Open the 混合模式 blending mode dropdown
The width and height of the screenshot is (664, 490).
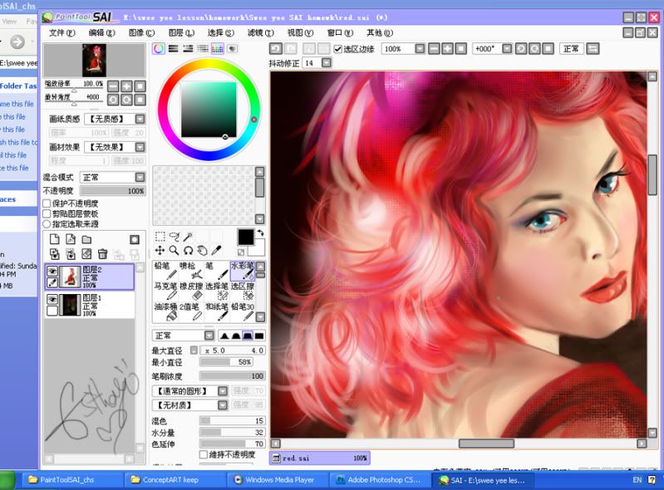140,177
